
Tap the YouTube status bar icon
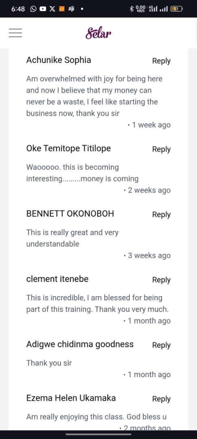click(43, 9)
